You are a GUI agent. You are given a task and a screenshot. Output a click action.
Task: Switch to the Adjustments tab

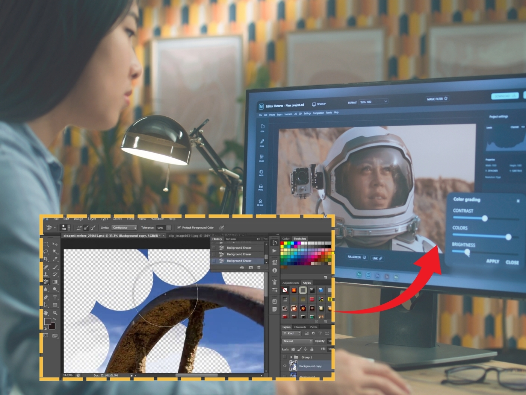[x=290, y=283]
